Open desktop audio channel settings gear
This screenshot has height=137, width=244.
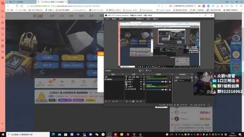(170, 90)
